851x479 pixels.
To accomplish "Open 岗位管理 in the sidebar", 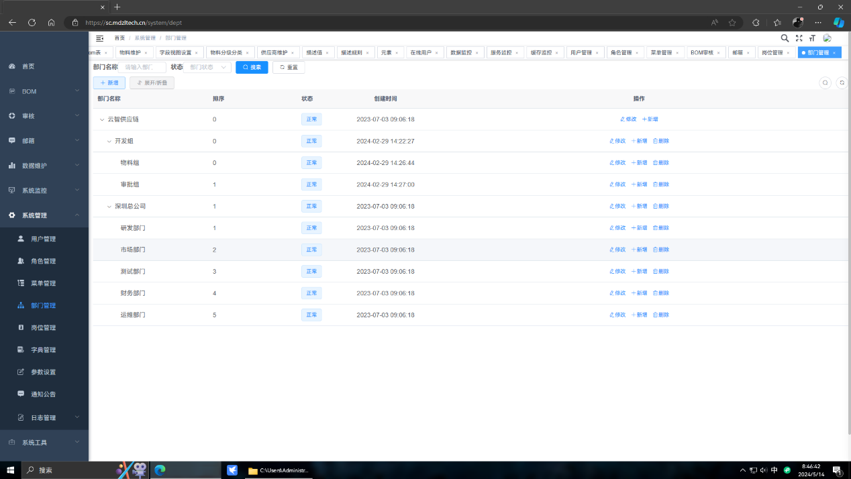I will click(x=44, y=327).
